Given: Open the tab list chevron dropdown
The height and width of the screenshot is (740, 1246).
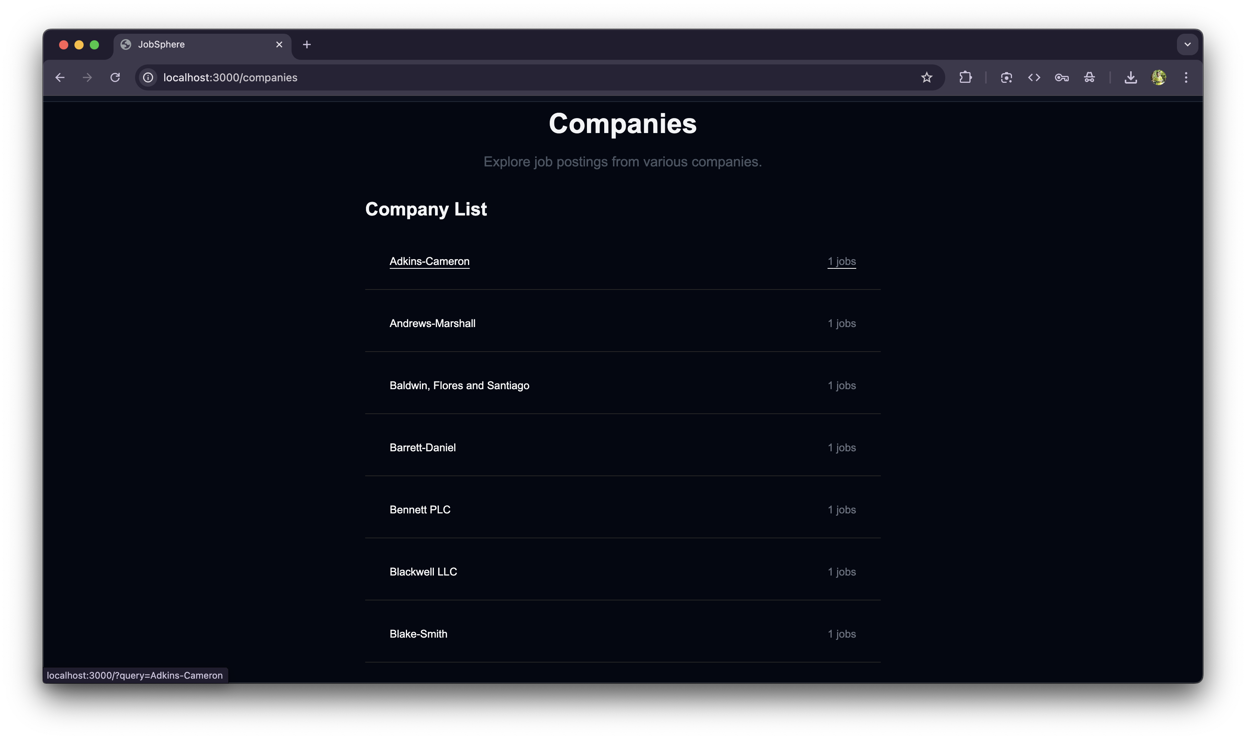Looking at the screenshot, I should 1188,44.
